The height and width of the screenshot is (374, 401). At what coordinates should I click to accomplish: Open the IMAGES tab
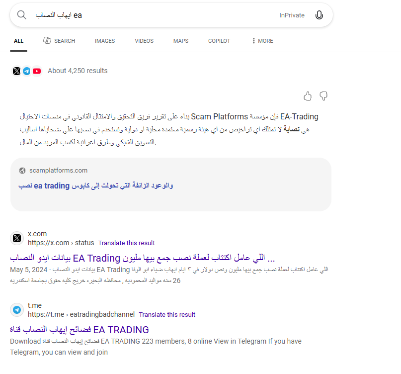[105, 41]
